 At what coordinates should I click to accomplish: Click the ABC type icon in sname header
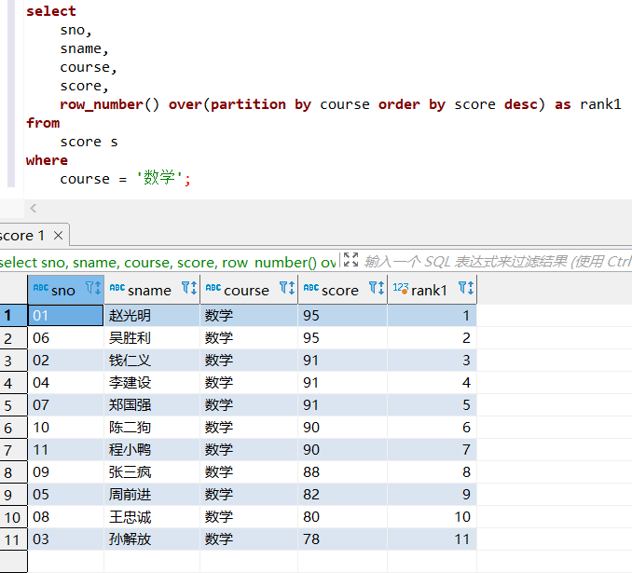coord(117,288)
